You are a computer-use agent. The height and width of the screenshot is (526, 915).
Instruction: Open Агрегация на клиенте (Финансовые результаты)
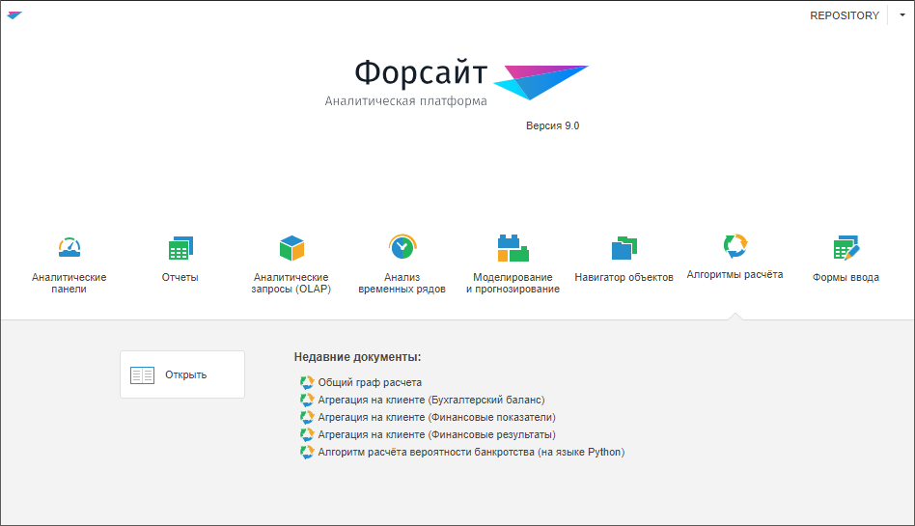tap(436, 435)
